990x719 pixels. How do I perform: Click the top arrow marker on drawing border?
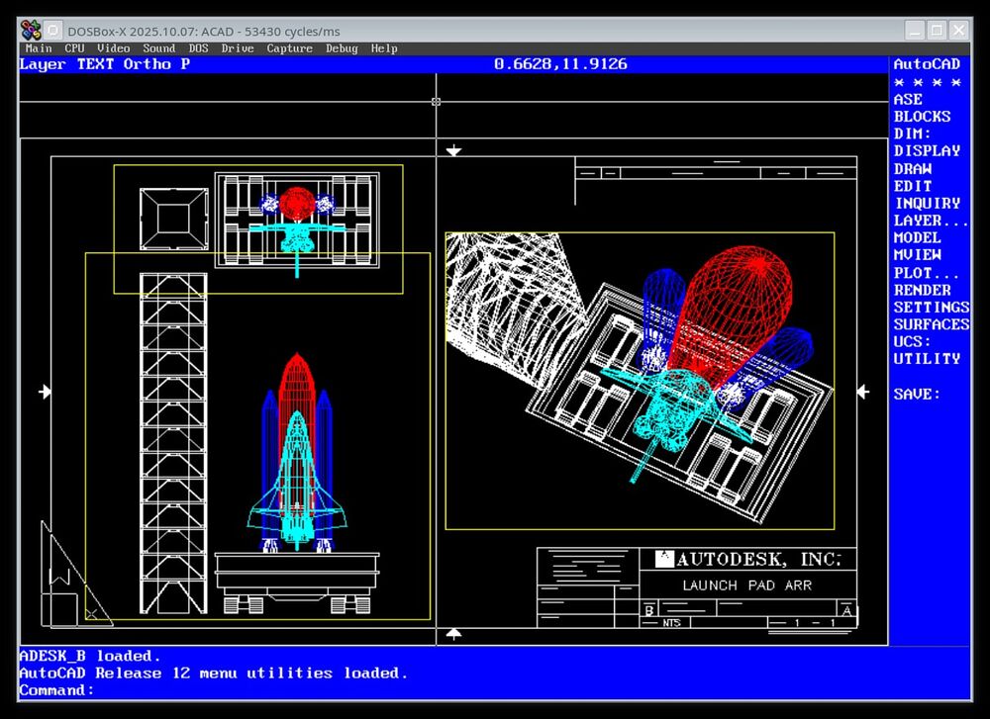(453, 150)
